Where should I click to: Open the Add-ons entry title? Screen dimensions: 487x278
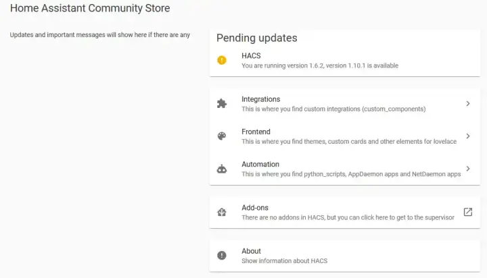[255, 208]
